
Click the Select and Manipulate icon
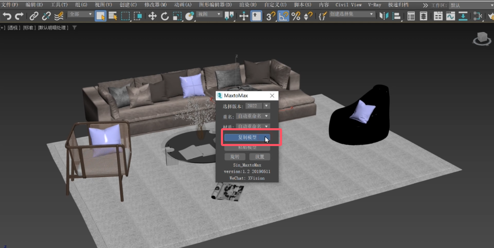244,16
